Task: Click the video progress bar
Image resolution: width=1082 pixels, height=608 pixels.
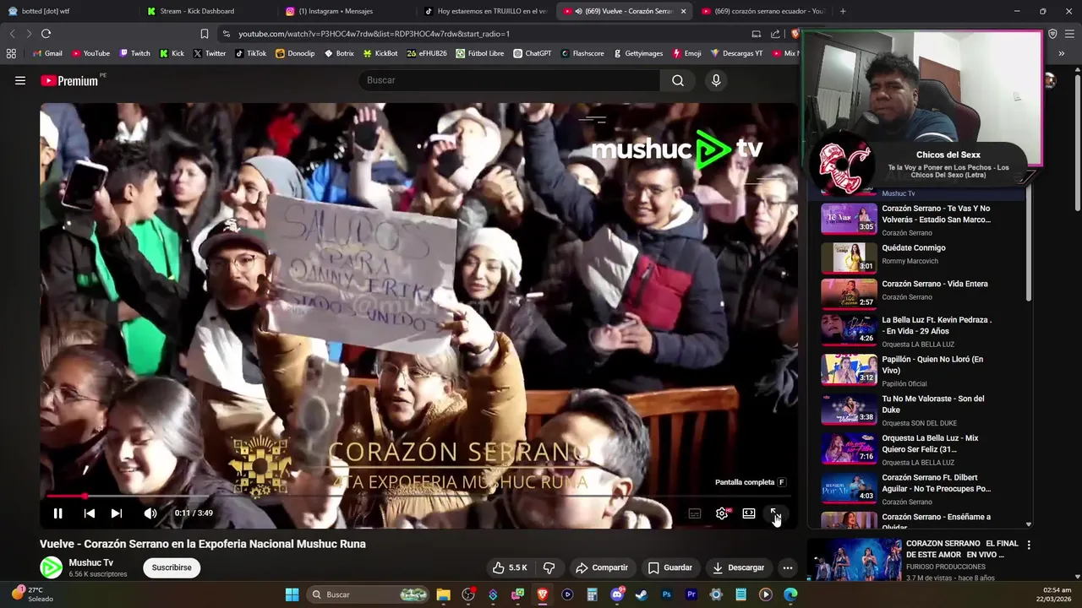Action: pyautogui.click(x=418, y=496)
